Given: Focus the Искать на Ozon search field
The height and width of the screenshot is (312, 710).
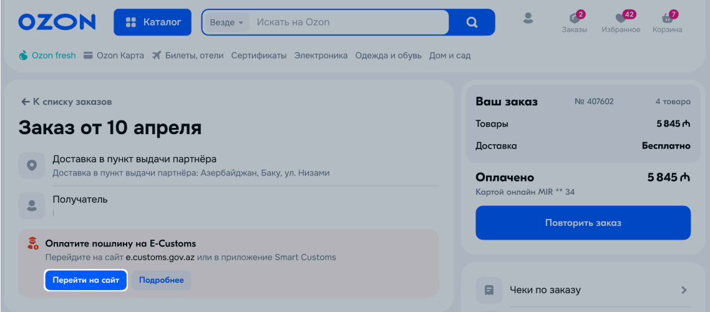Looking at the screenshot, I should pyautogui.click(x=349, y=22).
